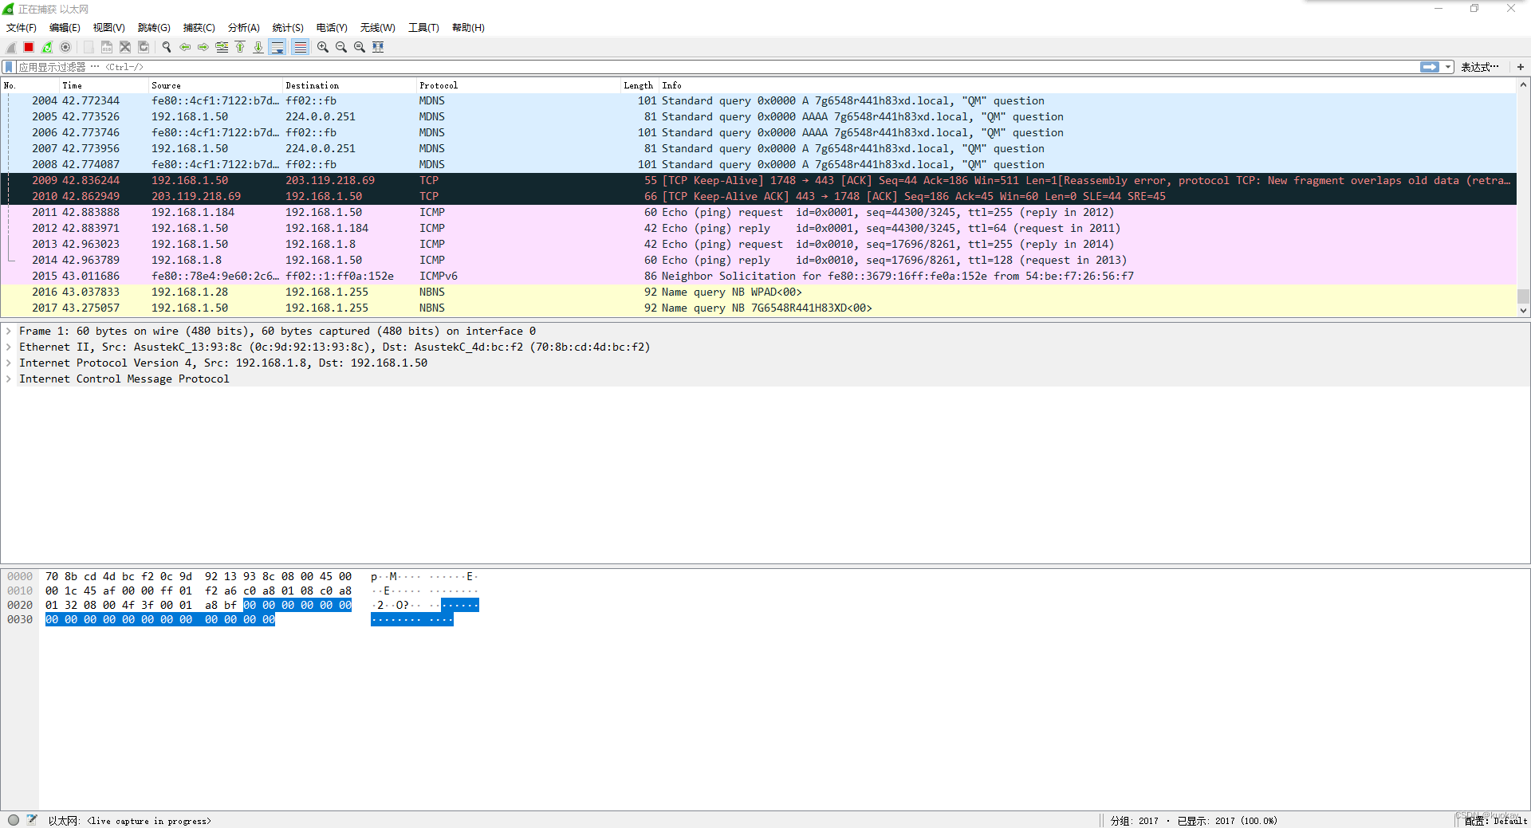This screenshot has width=1531, height=828.
Task: Open the 编辑(E) menu
Action: point(65,28)
